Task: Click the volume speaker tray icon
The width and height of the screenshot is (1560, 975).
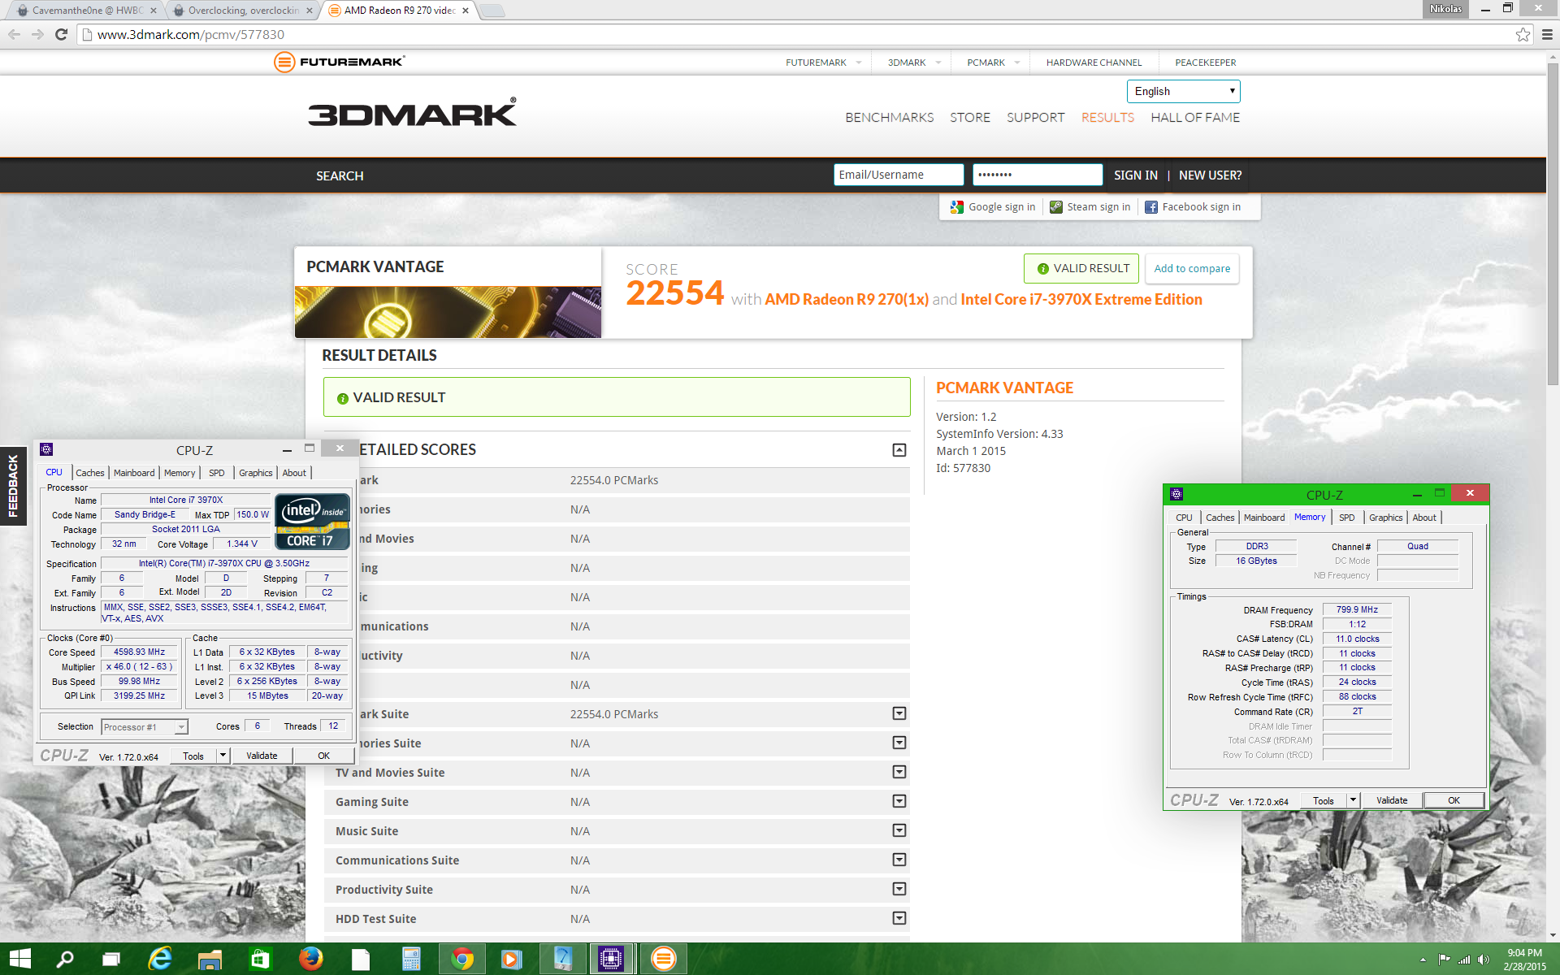Action: click(1484, 960)
